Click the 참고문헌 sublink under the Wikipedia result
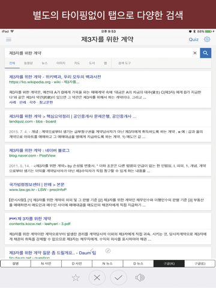Screen dimensions: 216x288 point(46,103)
